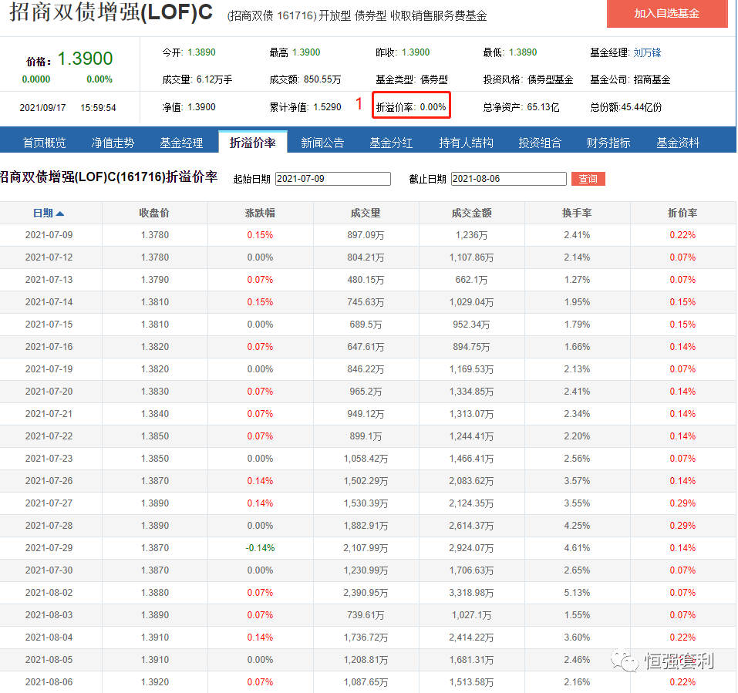Click amount 2,083.62万 cell
Image resolution: width=738 pixels, height=693 pixels.
coord(471,481)
